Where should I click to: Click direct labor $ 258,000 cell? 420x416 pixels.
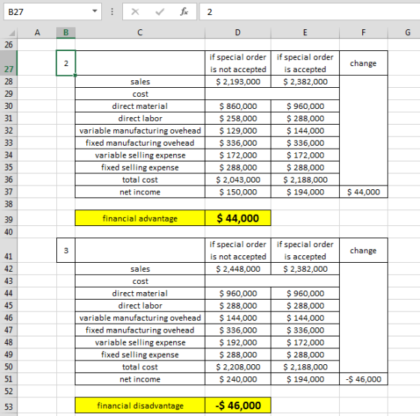click(238, 119)
